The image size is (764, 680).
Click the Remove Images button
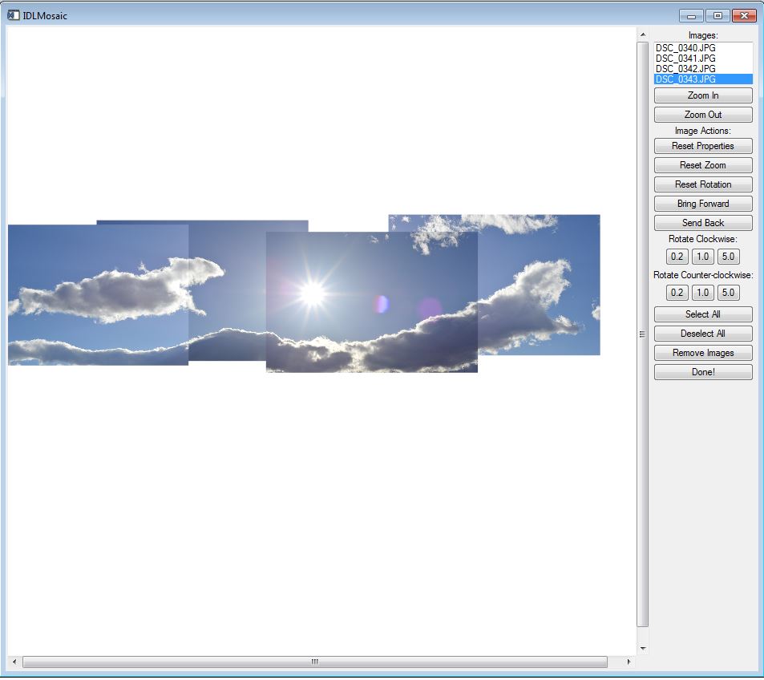pos(702,353)
